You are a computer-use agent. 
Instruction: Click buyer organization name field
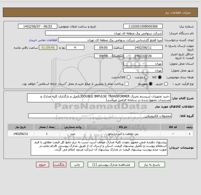[x=104, y=33]
